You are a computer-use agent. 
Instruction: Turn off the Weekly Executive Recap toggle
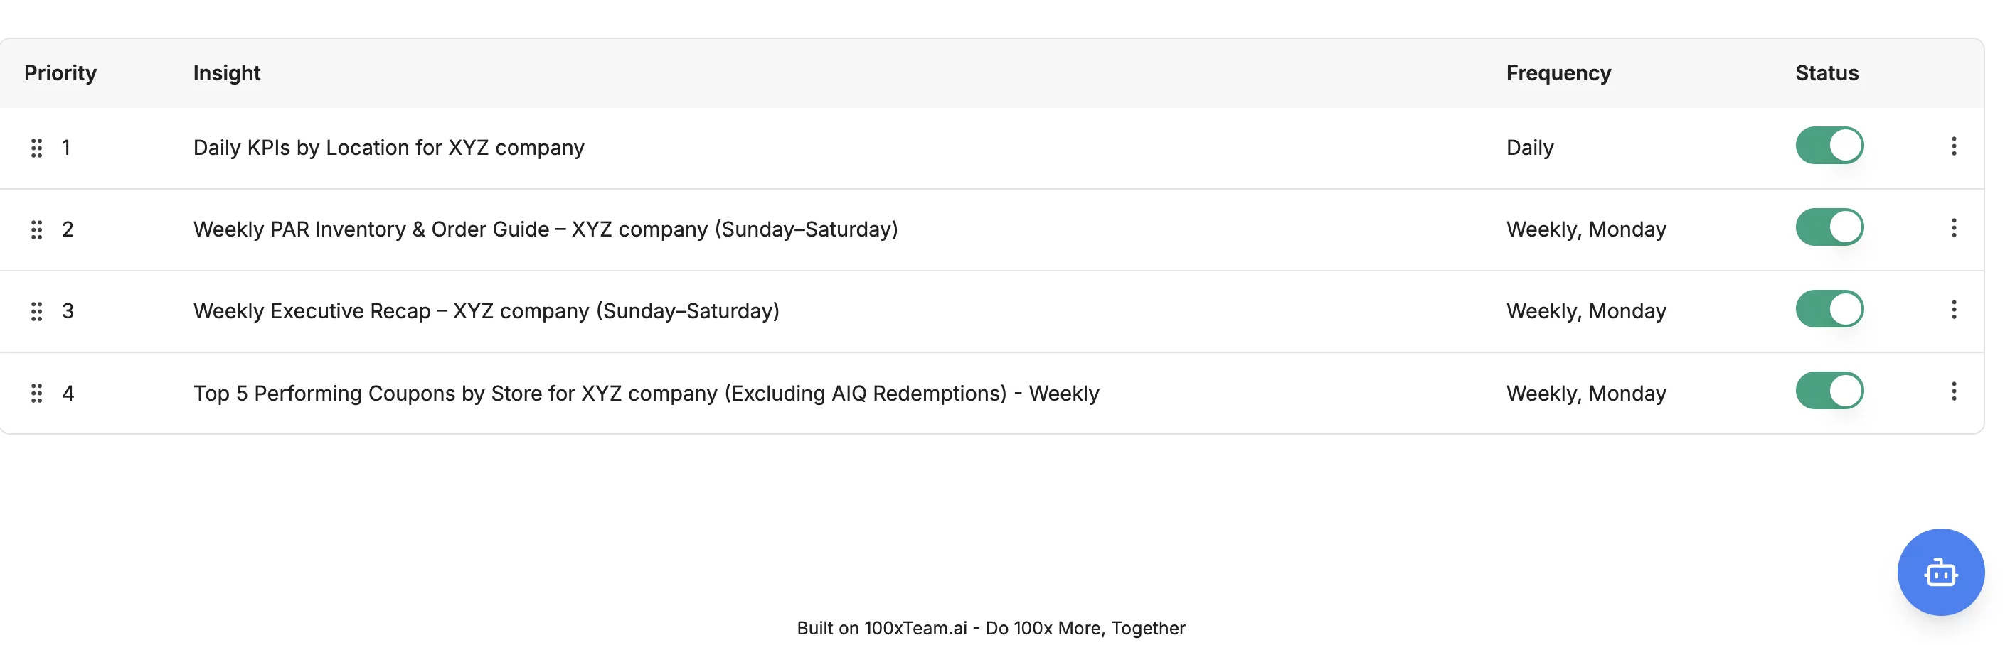point(1829,309)
